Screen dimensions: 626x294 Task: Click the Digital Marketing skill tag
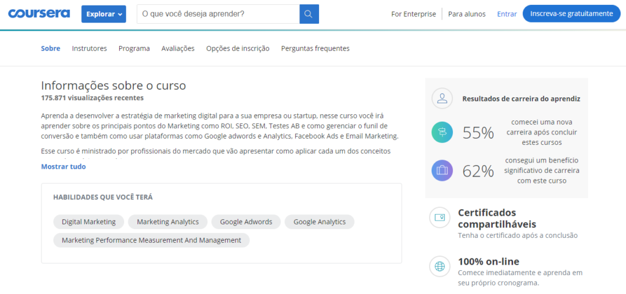click(89, 222)
